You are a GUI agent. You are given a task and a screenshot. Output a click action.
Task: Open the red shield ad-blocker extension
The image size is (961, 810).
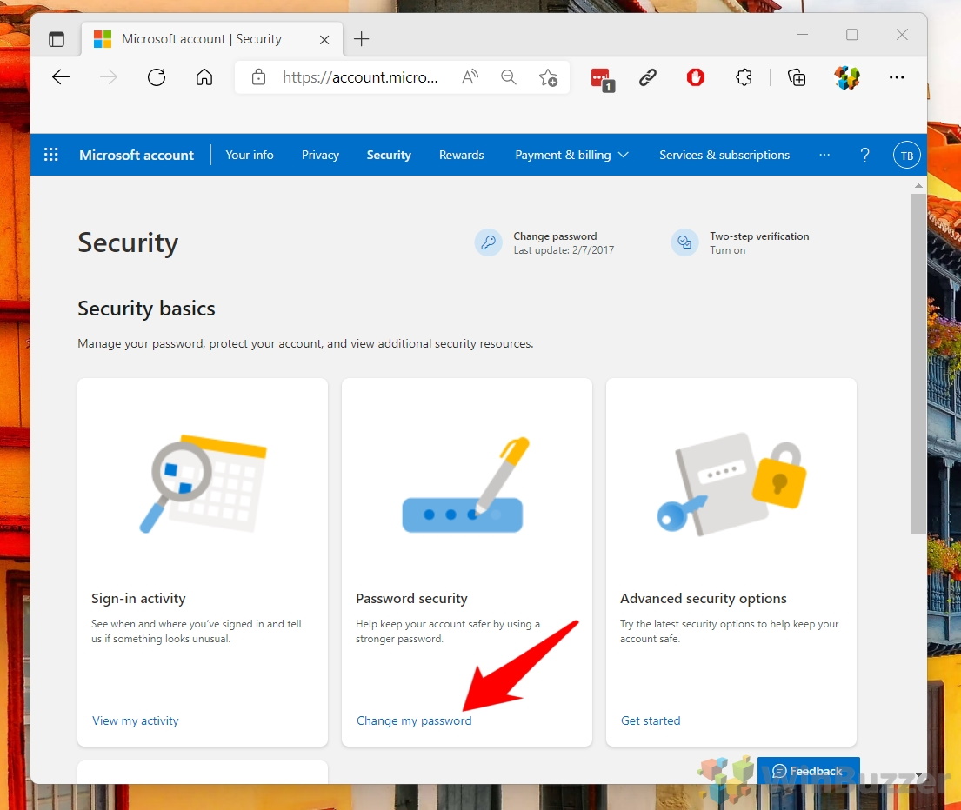696,77
